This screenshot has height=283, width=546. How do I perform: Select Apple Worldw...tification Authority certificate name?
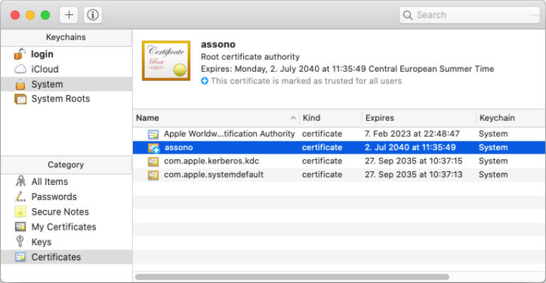230,134
